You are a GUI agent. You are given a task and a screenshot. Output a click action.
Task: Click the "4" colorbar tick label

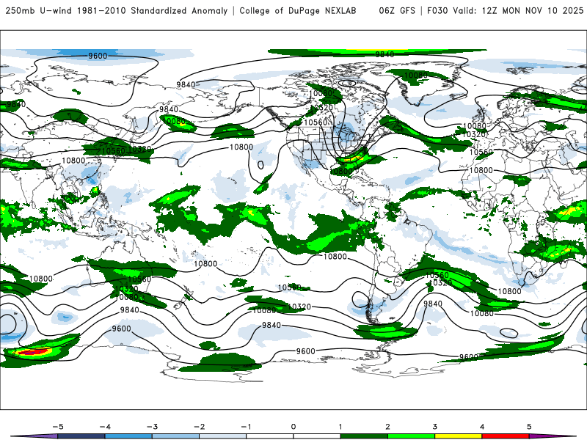click(x=482, y=427)
